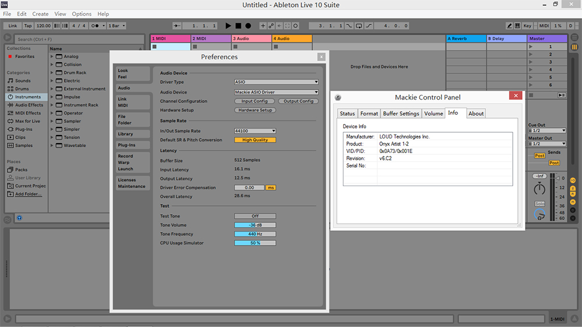Select the Audio Effects browser category
This screenshot has width=582, height=327.
[29, 105]
